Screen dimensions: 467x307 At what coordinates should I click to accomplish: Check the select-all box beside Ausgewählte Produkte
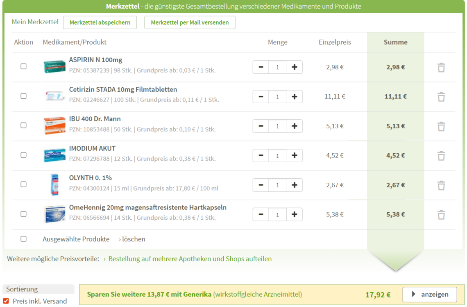point(23,239)
